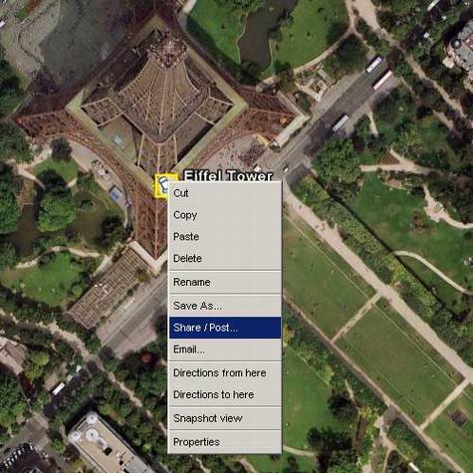Click the small blue court west of the tower
Screen dimensions: 473x473
click(x=116, y=194)
